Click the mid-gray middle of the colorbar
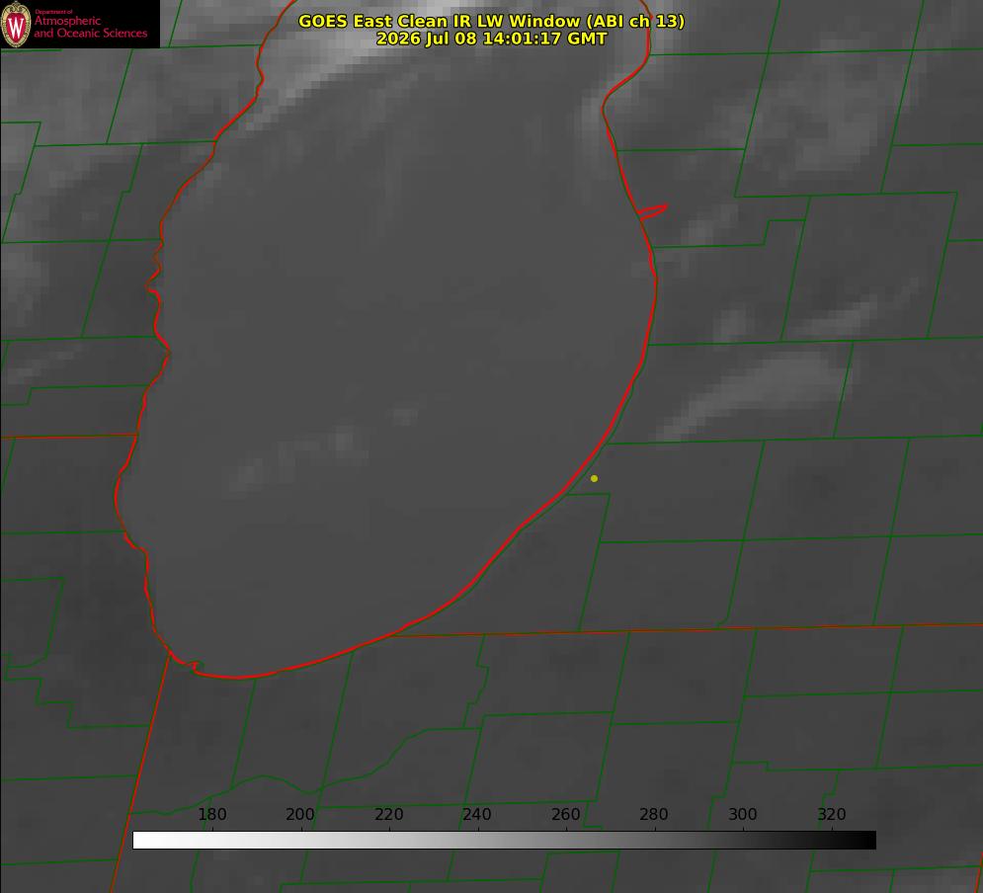Viewport: 983px width, 893px height. [x=504, y=841]
